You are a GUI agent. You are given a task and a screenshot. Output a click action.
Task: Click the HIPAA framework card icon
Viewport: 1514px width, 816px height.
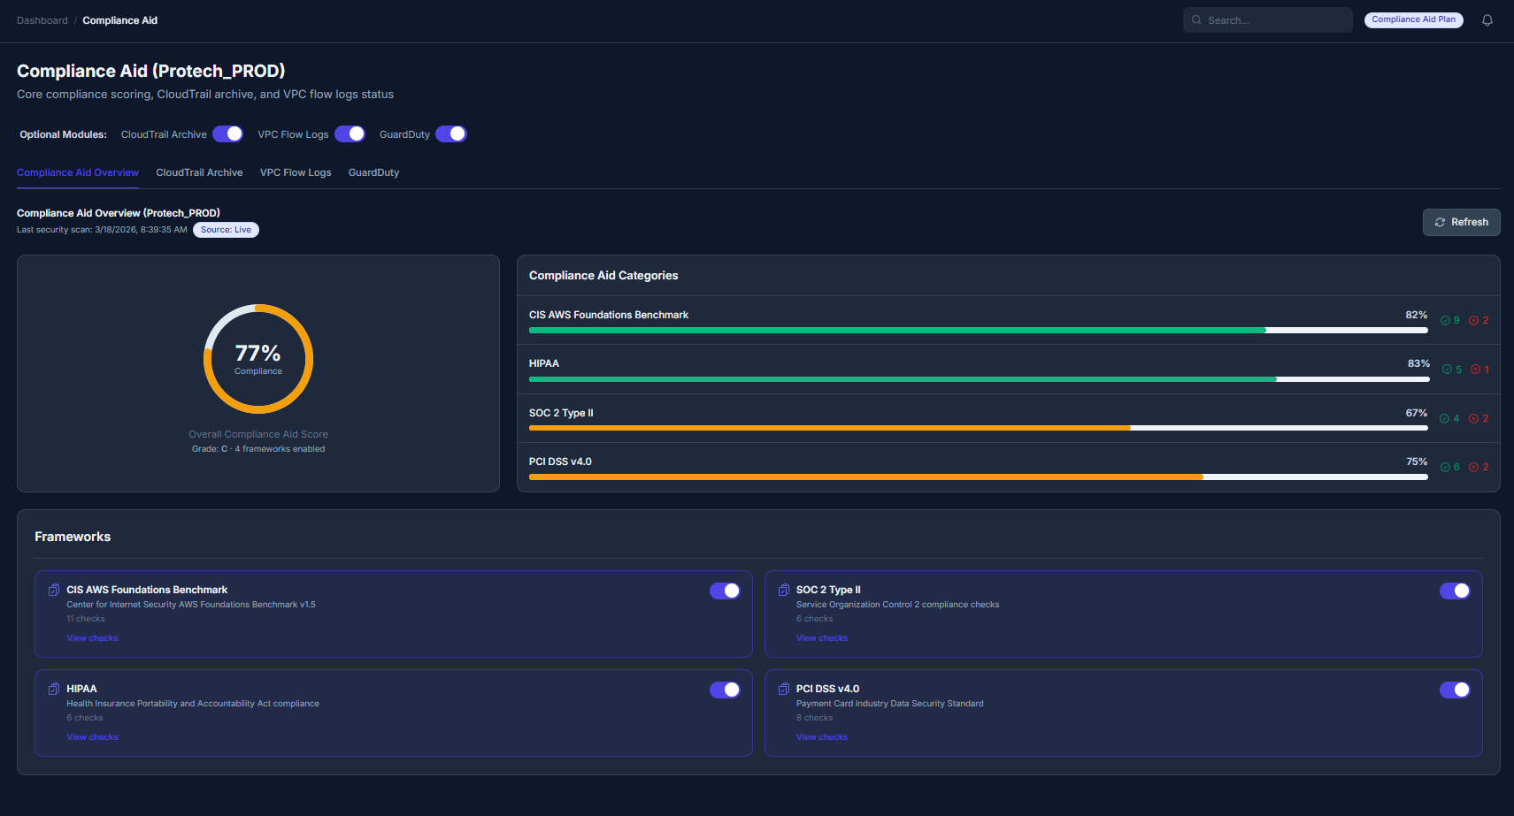click(x=54, y=689)
